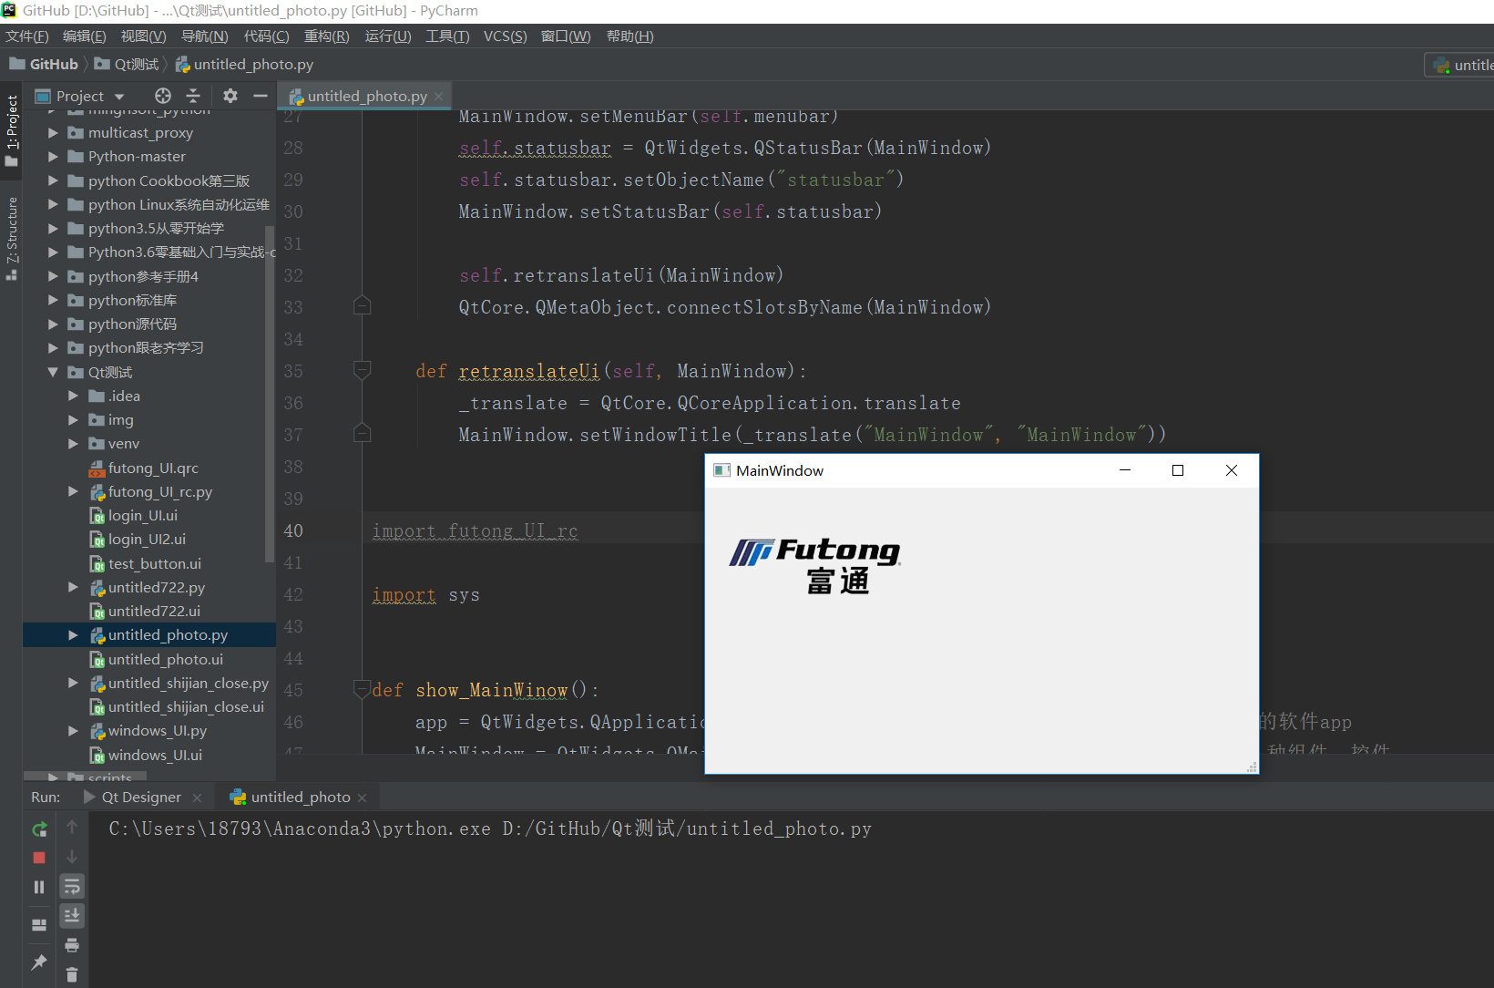1494x988 pixels.
Task: Click the restore layout icon in Run panel
Action: pyautogui.click(x=39, y=925)
